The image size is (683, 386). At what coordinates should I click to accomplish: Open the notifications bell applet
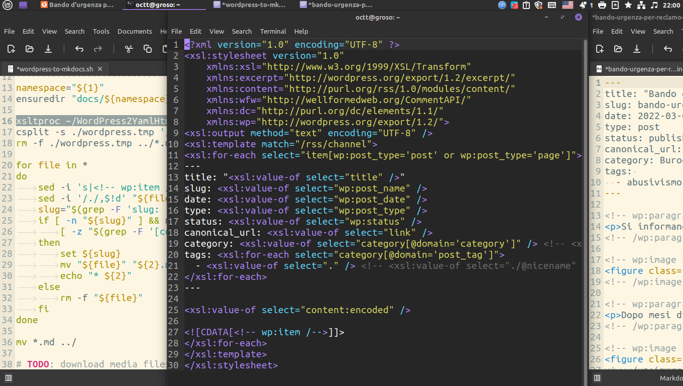[583, 5]
